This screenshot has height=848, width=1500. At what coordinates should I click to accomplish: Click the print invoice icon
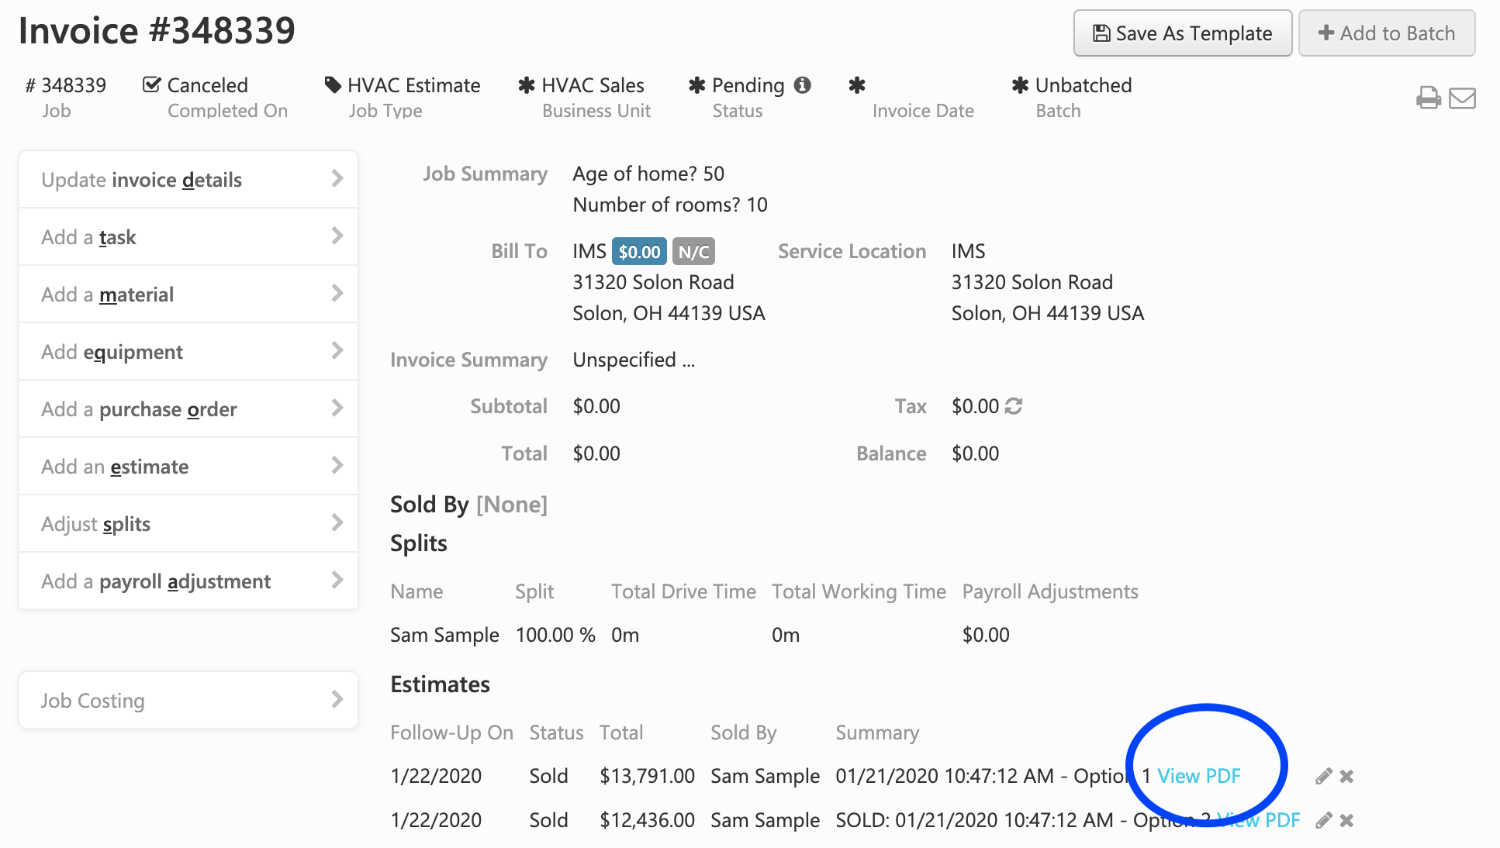pyautogui.click(x=1428, y=98)
